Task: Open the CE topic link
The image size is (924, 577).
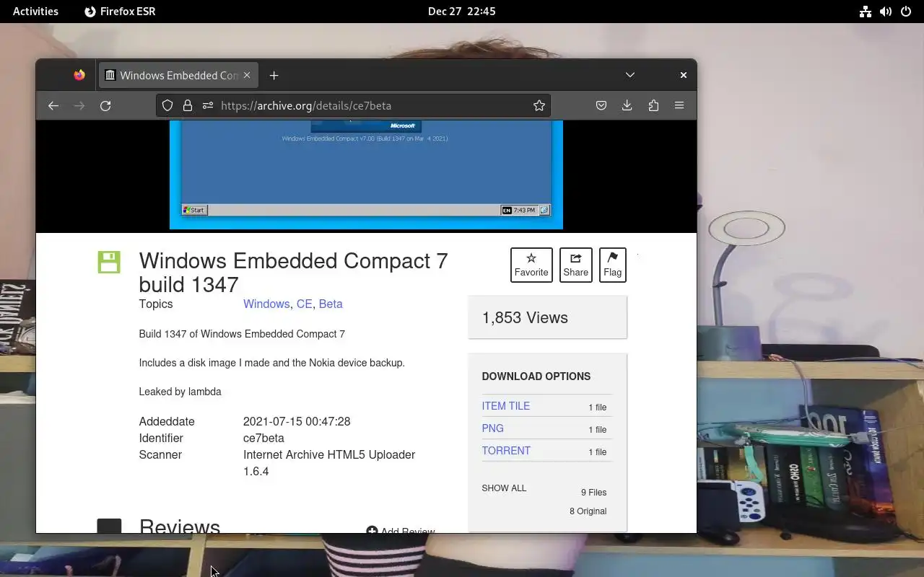Action: tap(305, 304)
